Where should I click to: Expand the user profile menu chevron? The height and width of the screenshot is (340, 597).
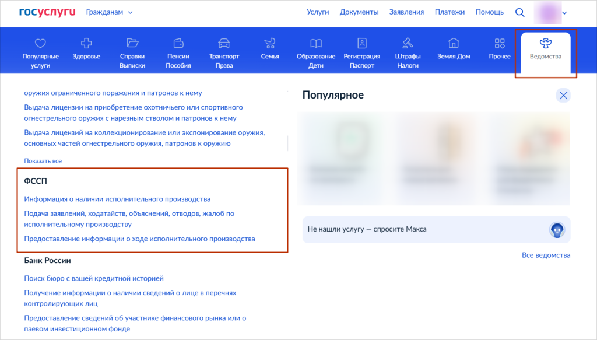pyautogui.click(x=564, y=13)
